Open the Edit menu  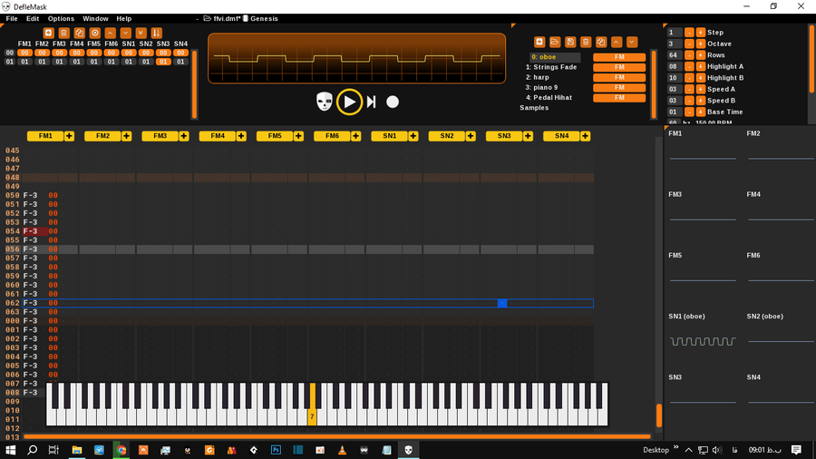(33, 19)
